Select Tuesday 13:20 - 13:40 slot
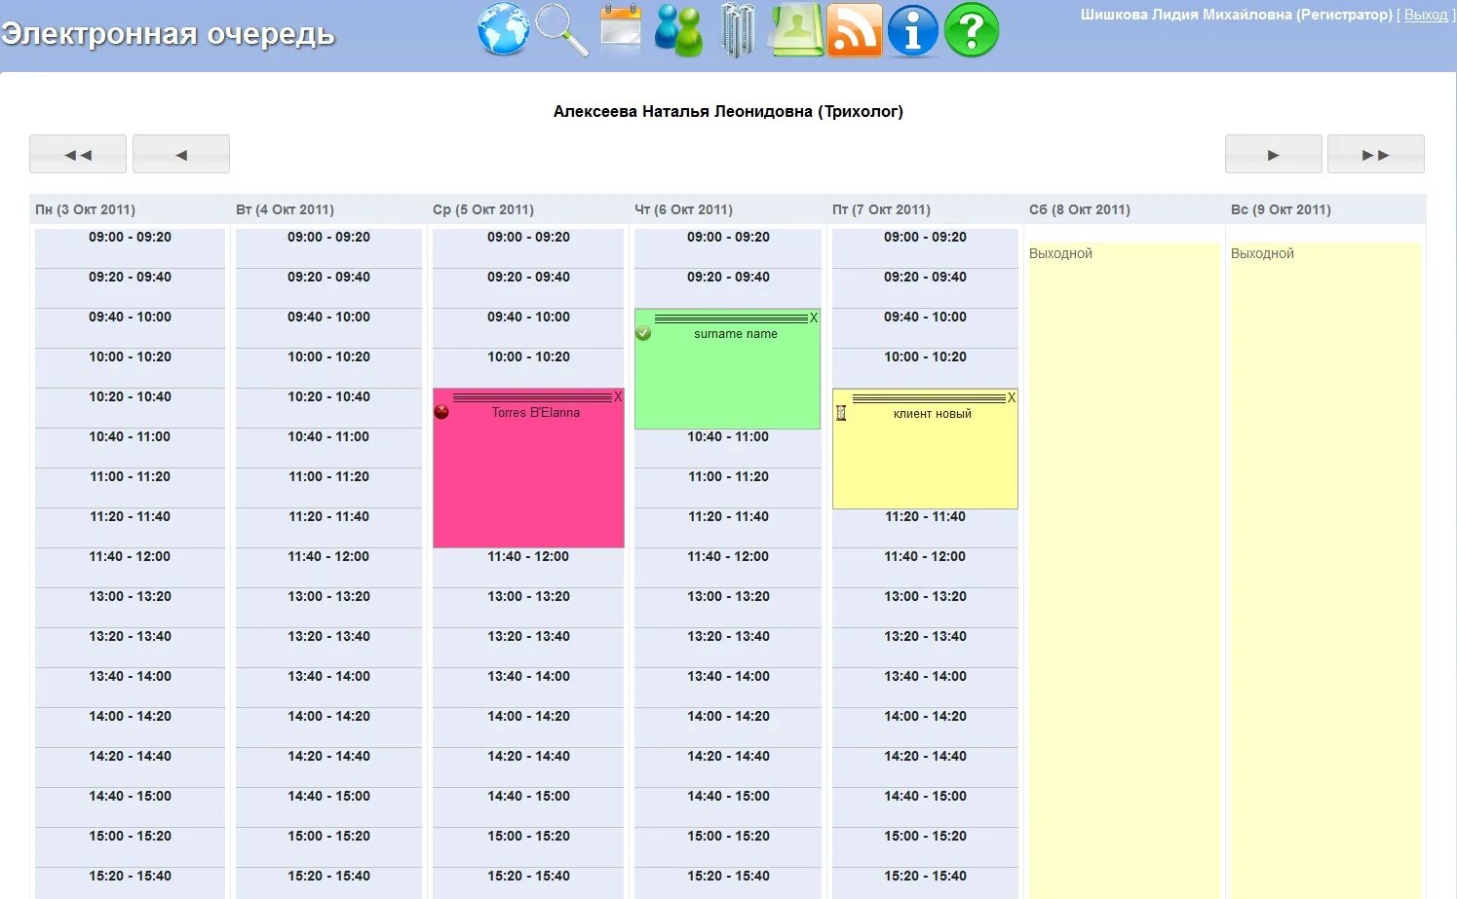Image resolution: width=1457 pixels, height=899 pixels. coord(328,647)
